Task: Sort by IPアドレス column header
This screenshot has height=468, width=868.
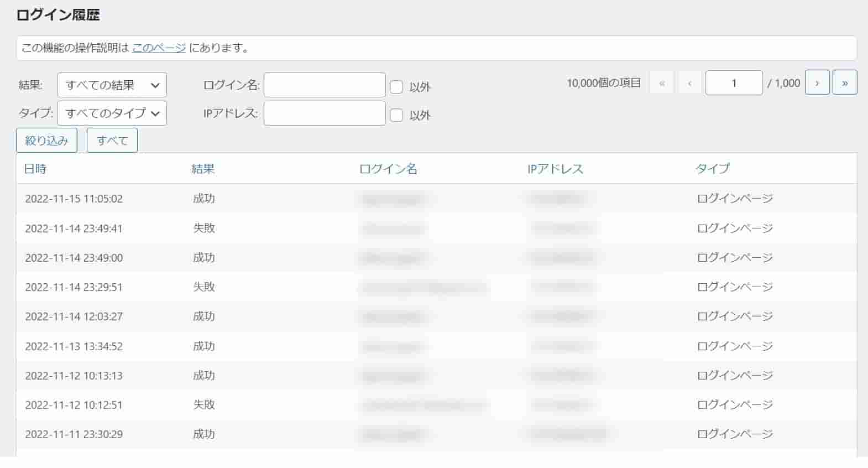Action: pyautogui.click(x=555, y=169)
